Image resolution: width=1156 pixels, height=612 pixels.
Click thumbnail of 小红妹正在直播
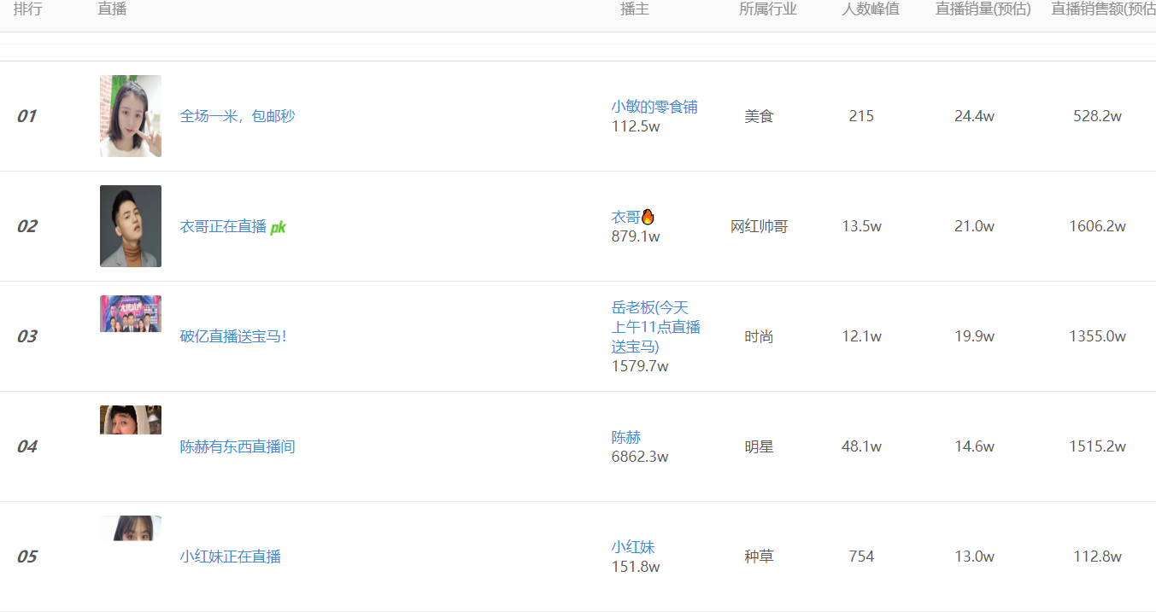click(x=131, y=527)
